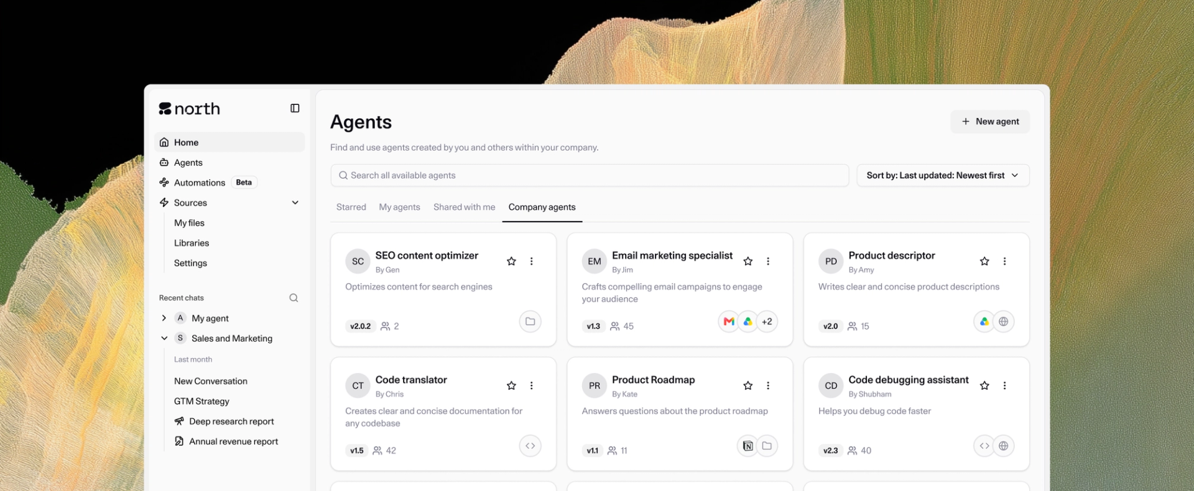Star the Code debugging assistant agent
The width and height of the screenshot is (1194, 491).
pos(984,385)
